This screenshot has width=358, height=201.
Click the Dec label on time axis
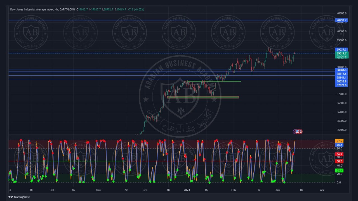145,190
